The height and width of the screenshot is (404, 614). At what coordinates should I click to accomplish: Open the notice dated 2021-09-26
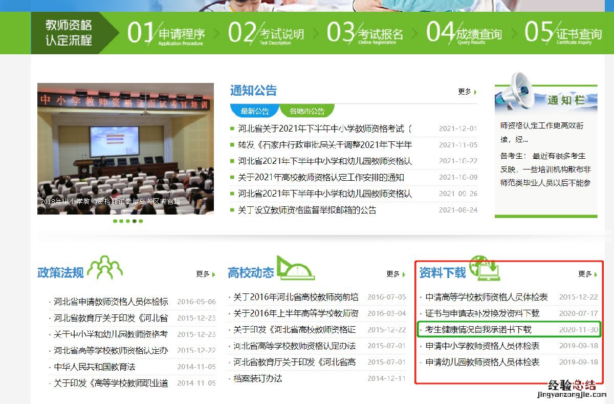[325, 194]
